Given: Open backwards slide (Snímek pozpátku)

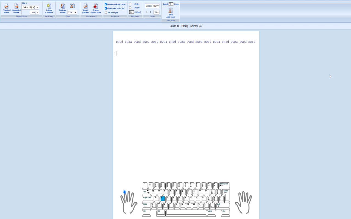Looking at the screenshot, I should (x=86, y=8).
